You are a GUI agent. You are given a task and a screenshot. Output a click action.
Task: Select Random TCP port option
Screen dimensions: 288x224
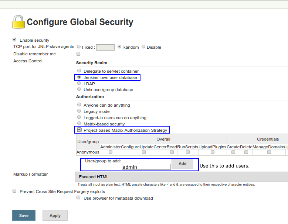pyautogui.click(x=119, y=46)
